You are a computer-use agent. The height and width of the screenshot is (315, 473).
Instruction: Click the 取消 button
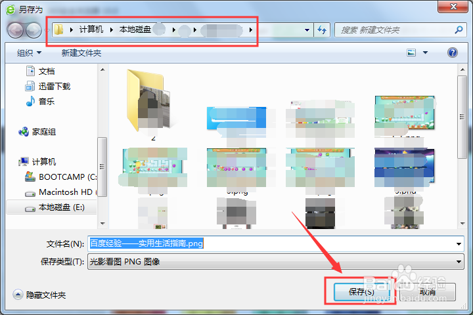coord(428,292)
